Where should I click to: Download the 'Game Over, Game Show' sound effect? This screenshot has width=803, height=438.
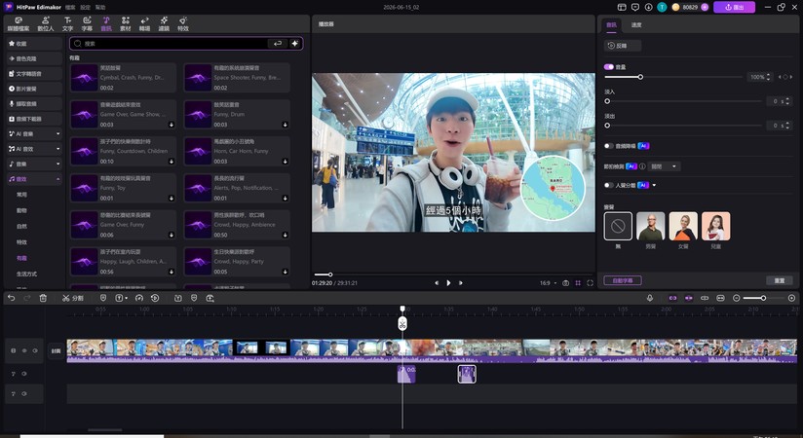(172, 125)
